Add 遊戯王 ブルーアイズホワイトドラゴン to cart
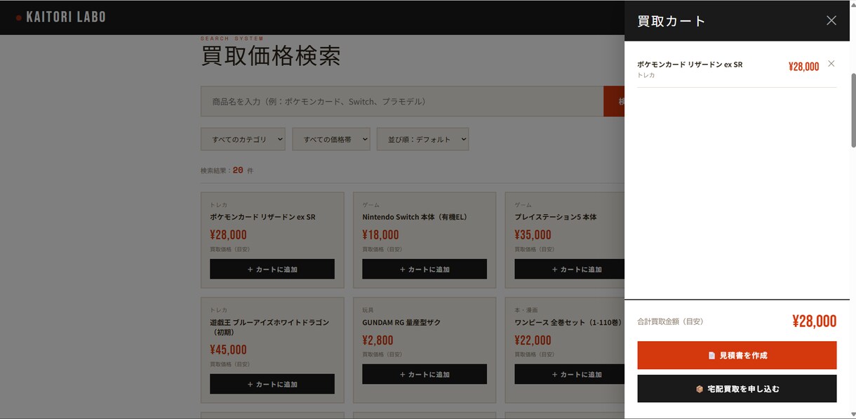 pos(272,384)
